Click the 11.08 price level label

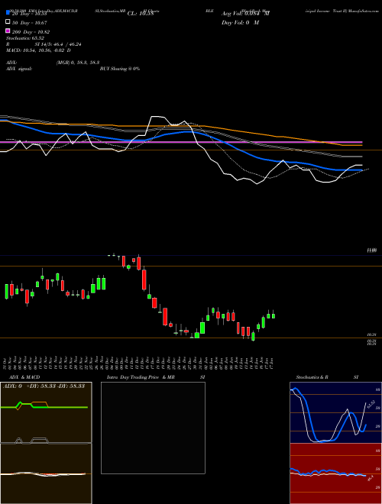pyautogui.click(x=372, y=250)
